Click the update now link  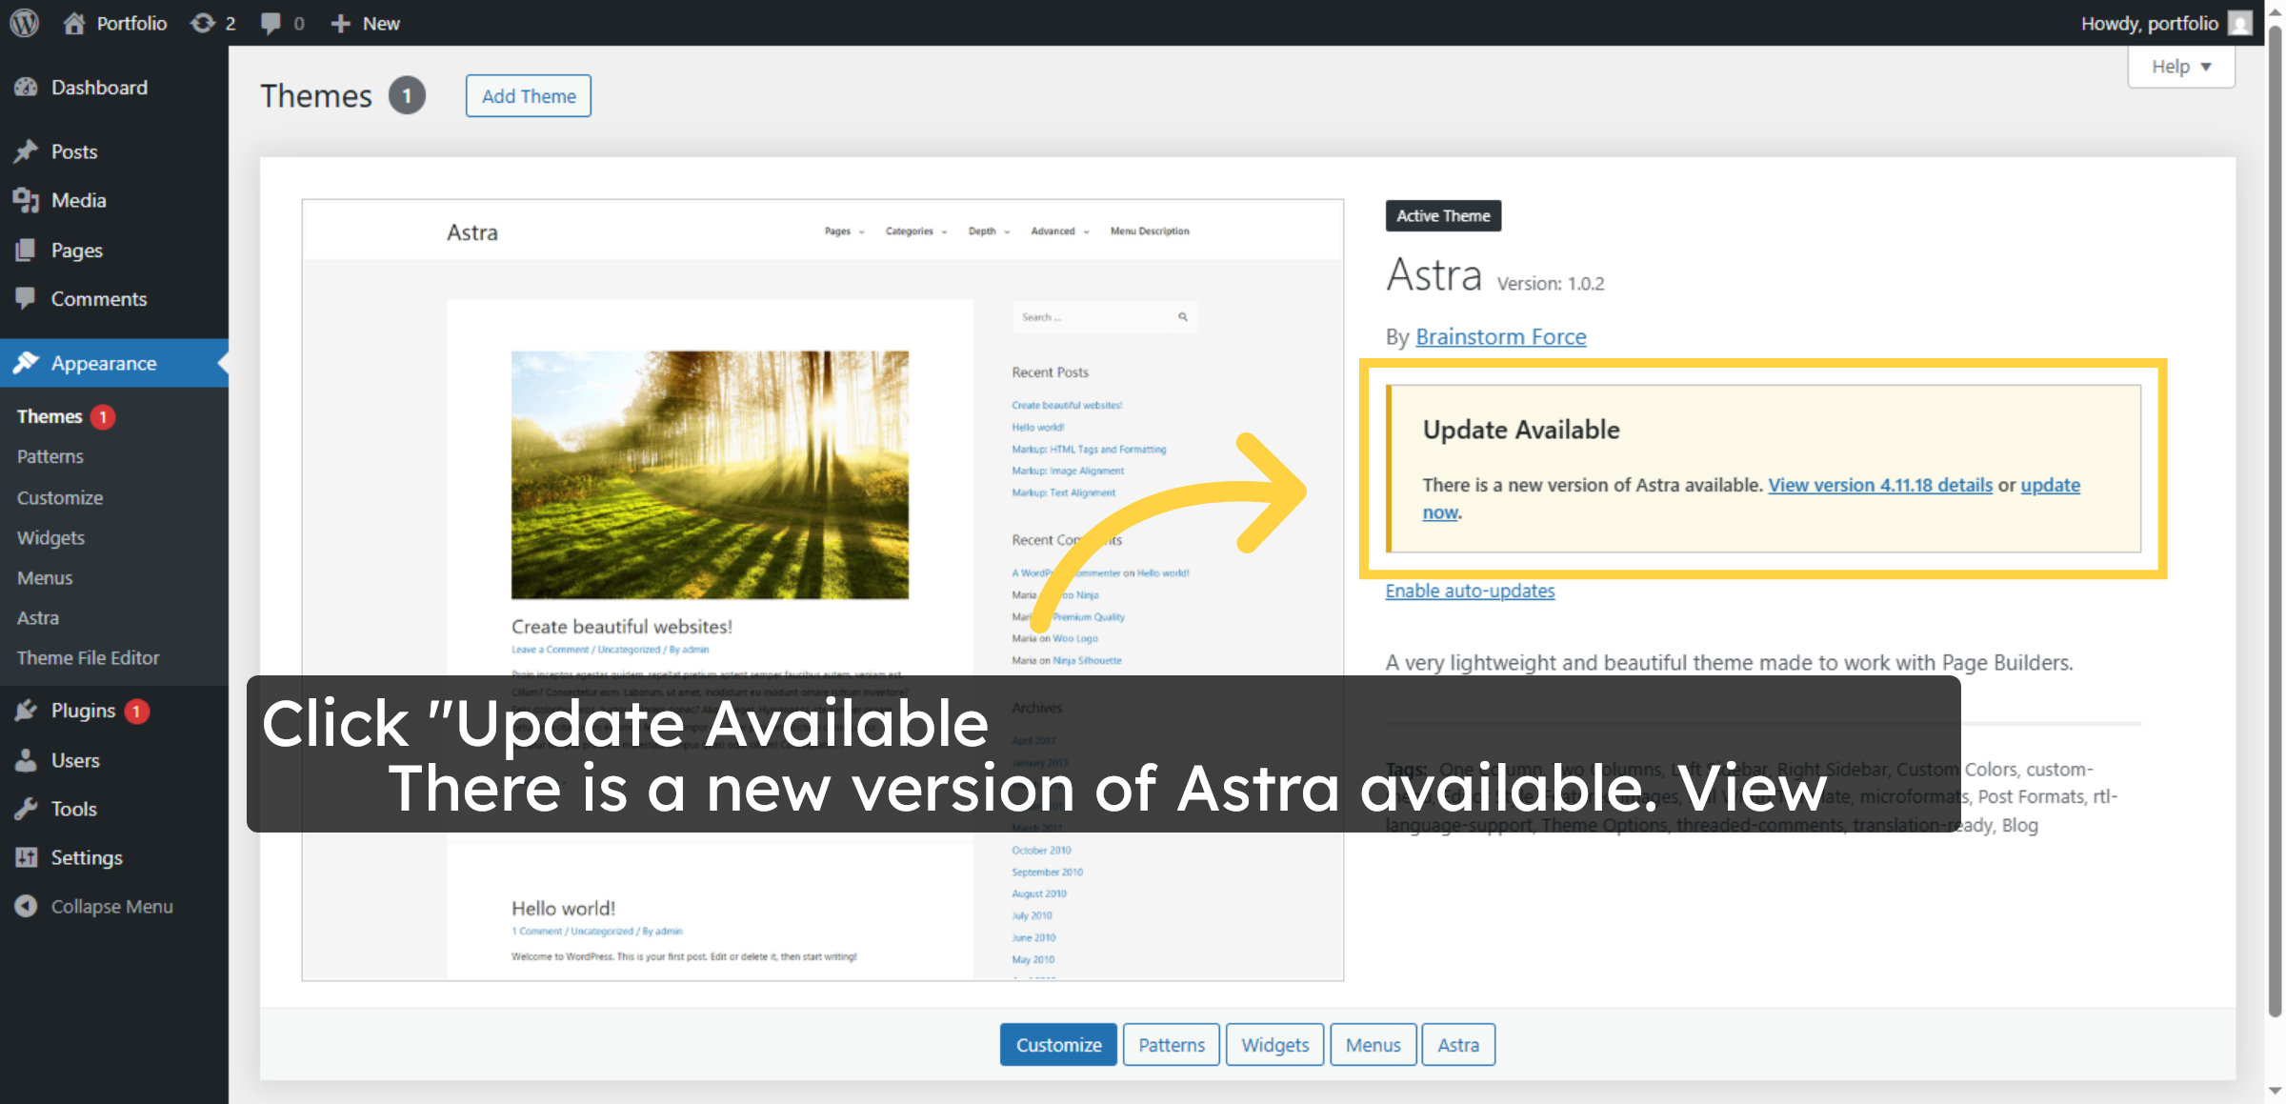[x=2050, y=485]
